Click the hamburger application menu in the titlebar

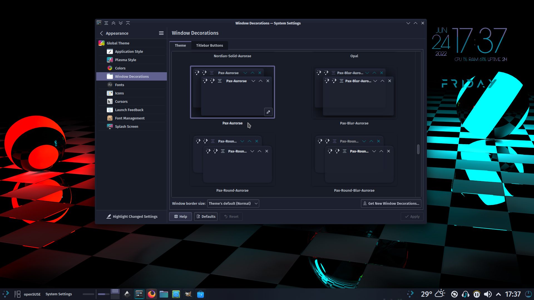click(x=106, y=23)
